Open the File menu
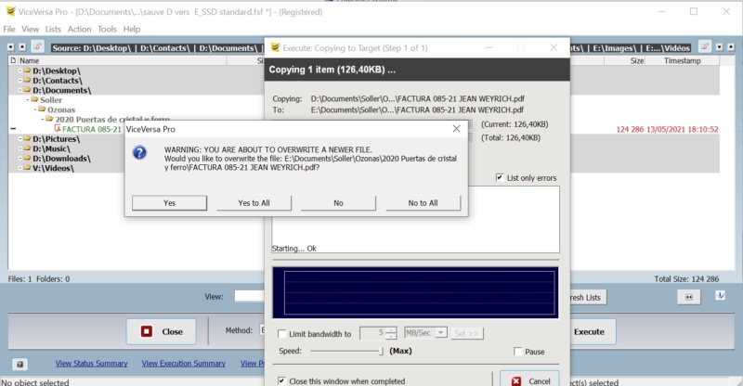 click(x=9, y=29)
